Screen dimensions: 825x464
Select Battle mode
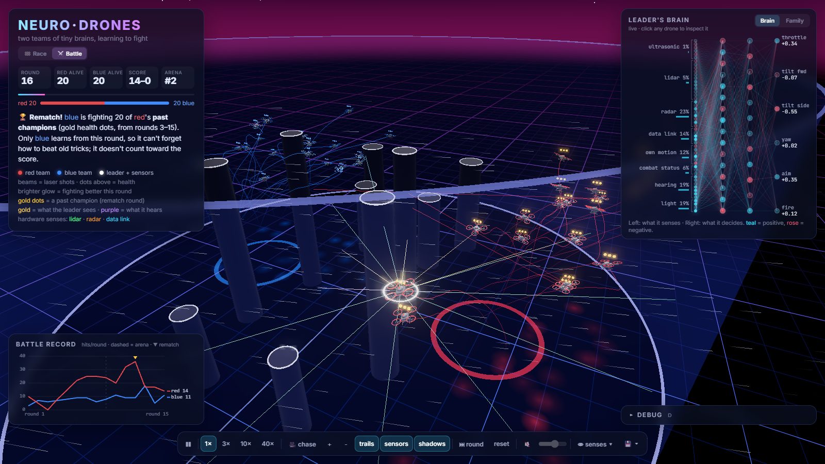pos(70,54)
